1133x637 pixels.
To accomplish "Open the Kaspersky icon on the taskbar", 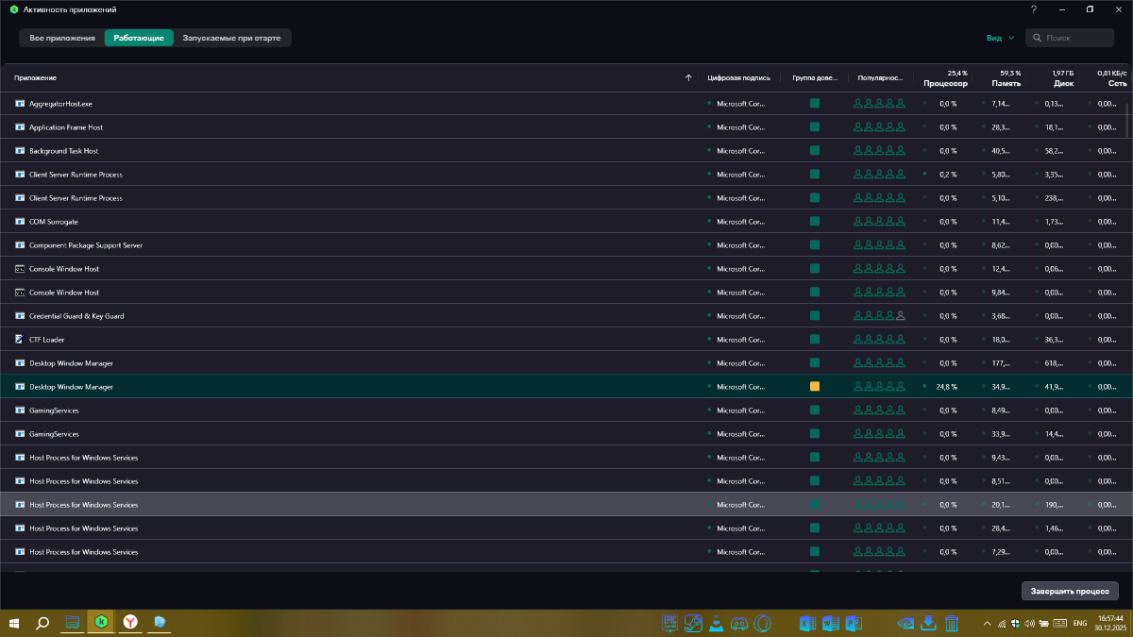I will point(100,623).
